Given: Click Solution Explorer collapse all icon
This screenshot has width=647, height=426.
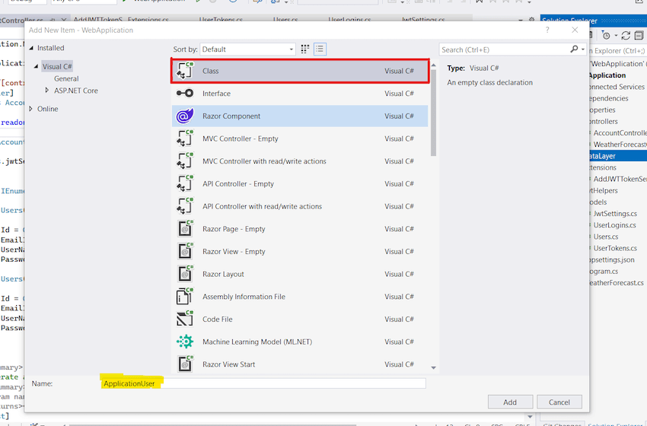Looking at the screenshot, I should click(639, 36).
